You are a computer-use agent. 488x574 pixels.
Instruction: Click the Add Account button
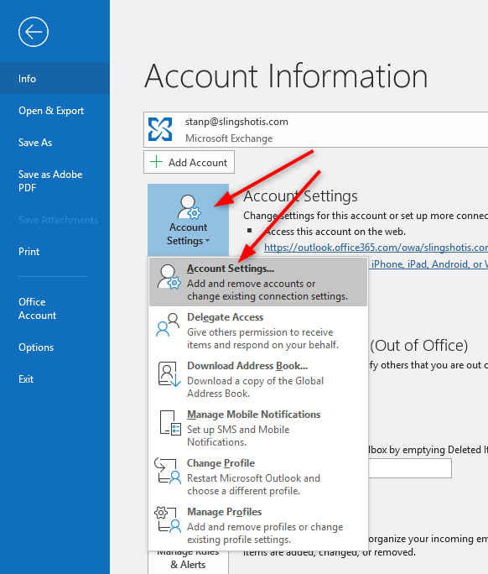click(x=189, y=162)
